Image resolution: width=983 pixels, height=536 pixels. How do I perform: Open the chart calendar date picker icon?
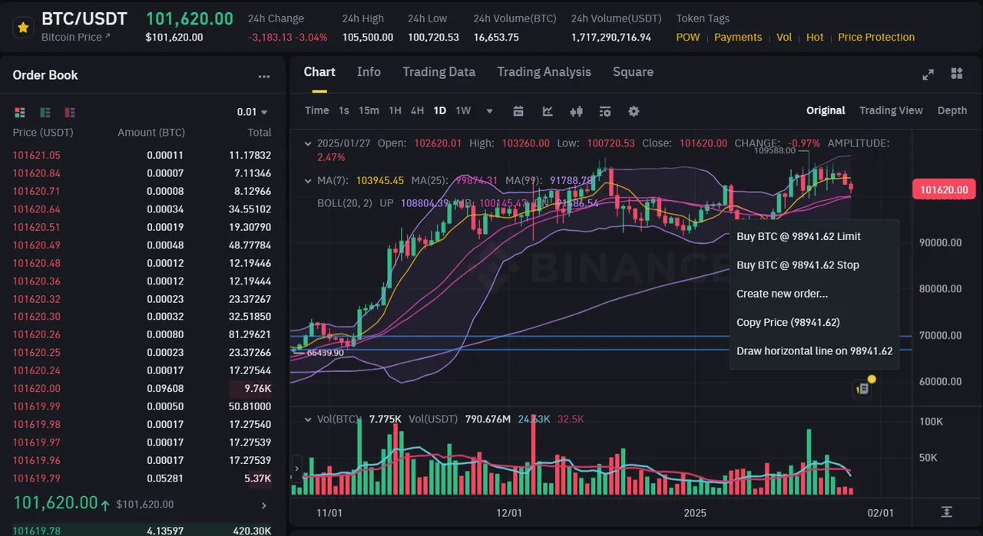[x=518, y=111]
